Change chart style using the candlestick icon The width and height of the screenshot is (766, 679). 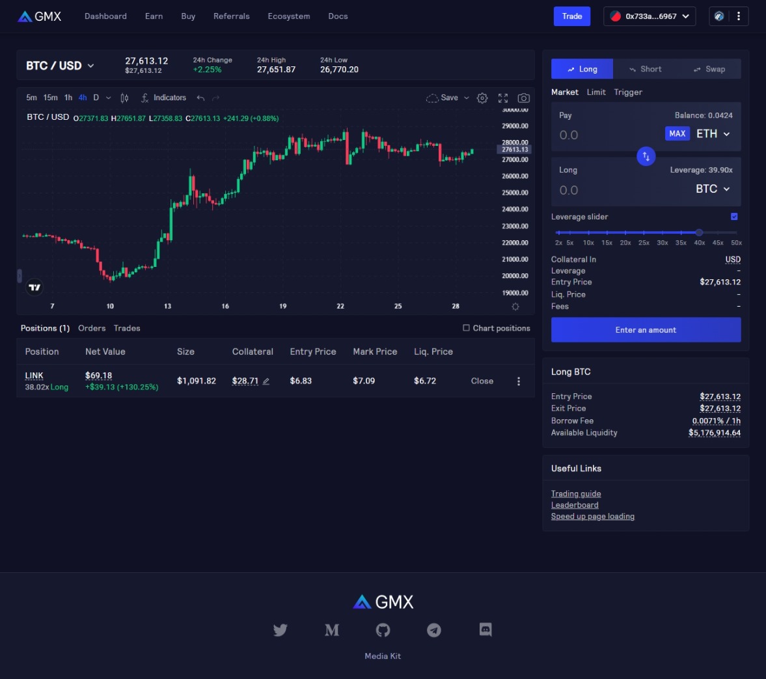(123, 98)
